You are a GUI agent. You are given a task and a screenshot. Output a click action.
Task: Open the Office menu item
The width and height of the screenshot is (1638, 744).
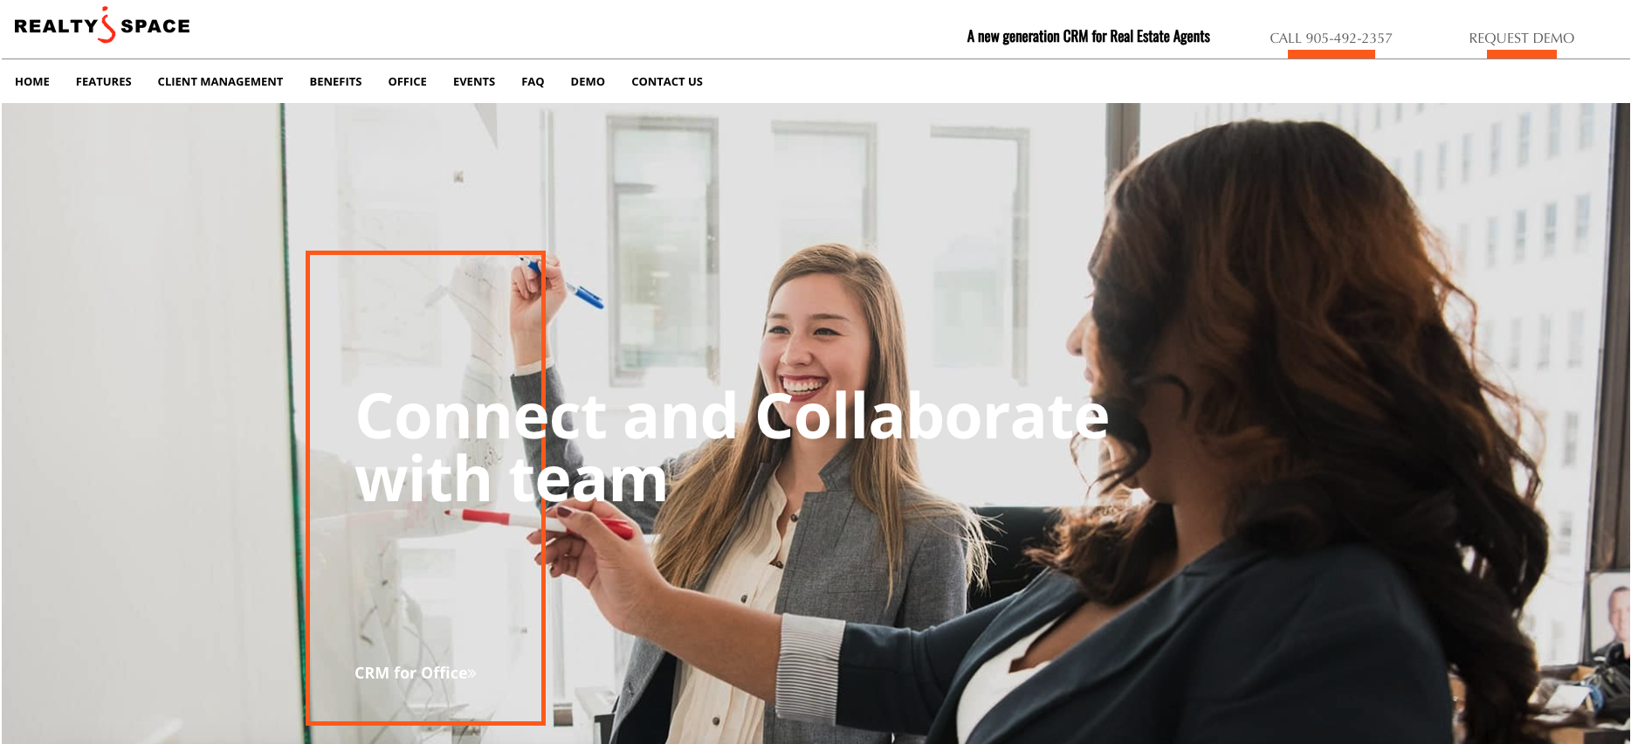(408, 82)
